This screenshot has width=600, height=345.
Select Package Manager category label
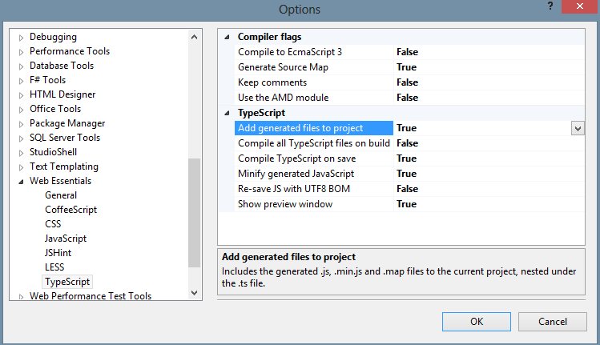(x=67, y=123)
